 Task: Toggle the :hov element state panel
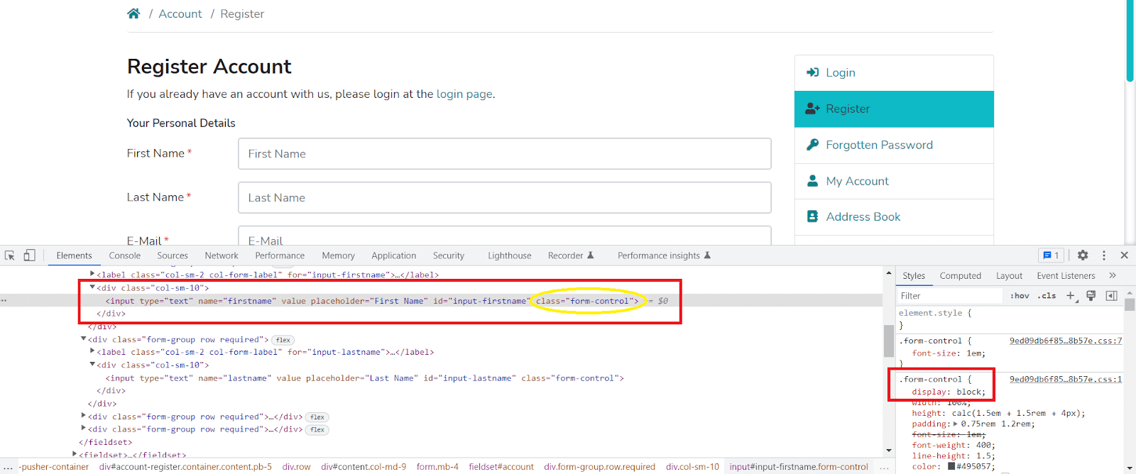point(1020,296)
